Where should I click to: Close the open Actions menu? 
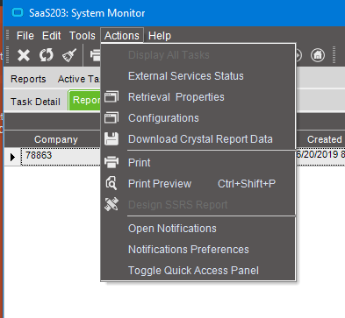click(x=122, y=36)
